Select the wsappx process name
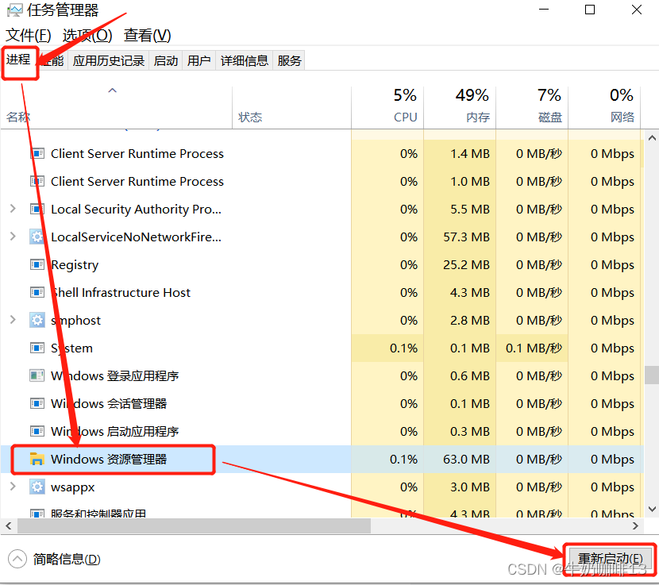 coord(72,487)
